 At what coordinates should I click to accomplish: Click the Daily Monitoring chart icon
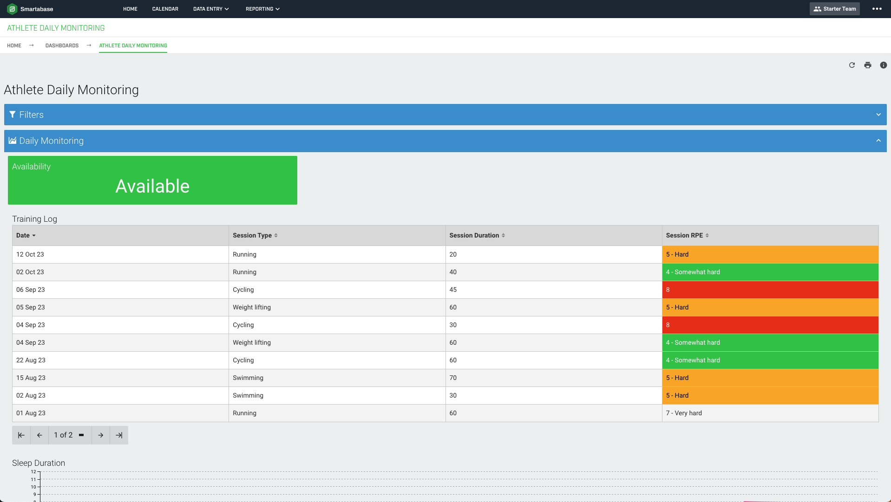tap(13, 140)
